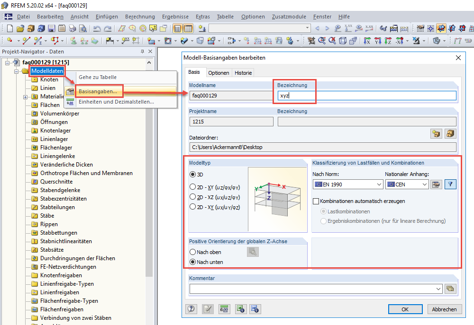Screen dimensions: 474x325
Task: Click the Word export icon in dialog
Action: click(255, 309)
